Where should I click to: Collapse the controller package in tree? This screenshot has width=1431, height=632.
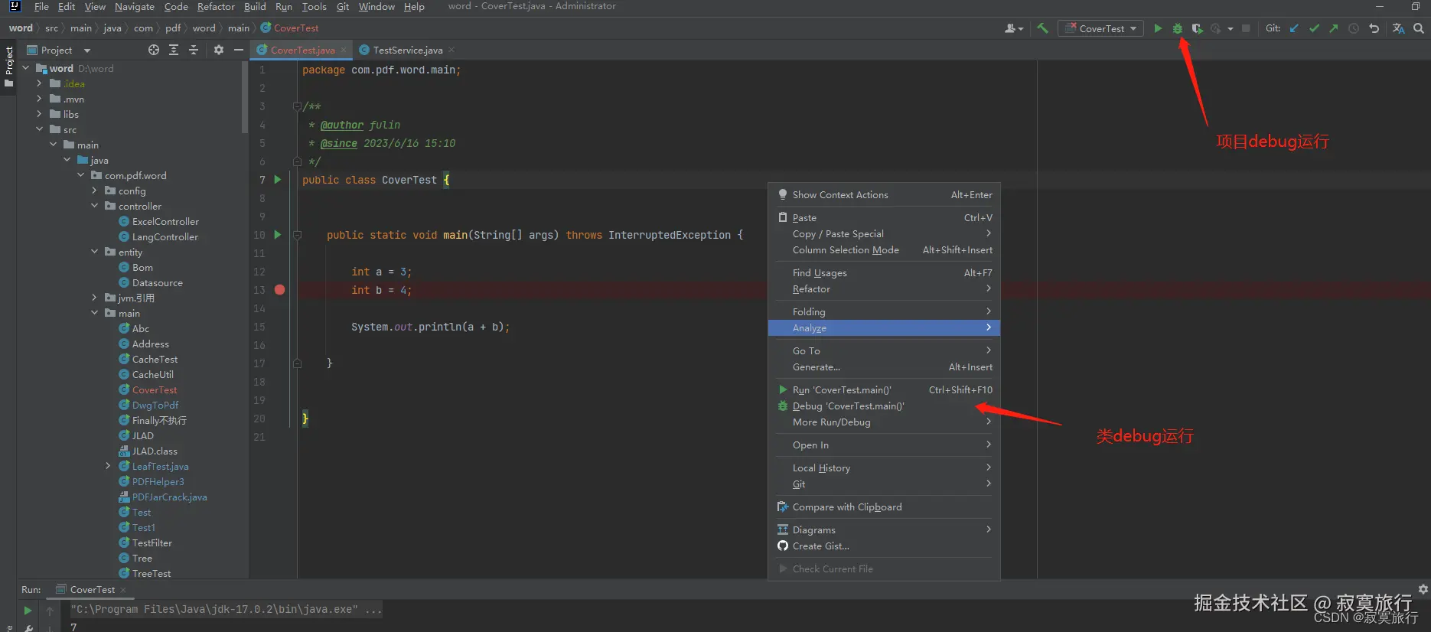(95, 206)
